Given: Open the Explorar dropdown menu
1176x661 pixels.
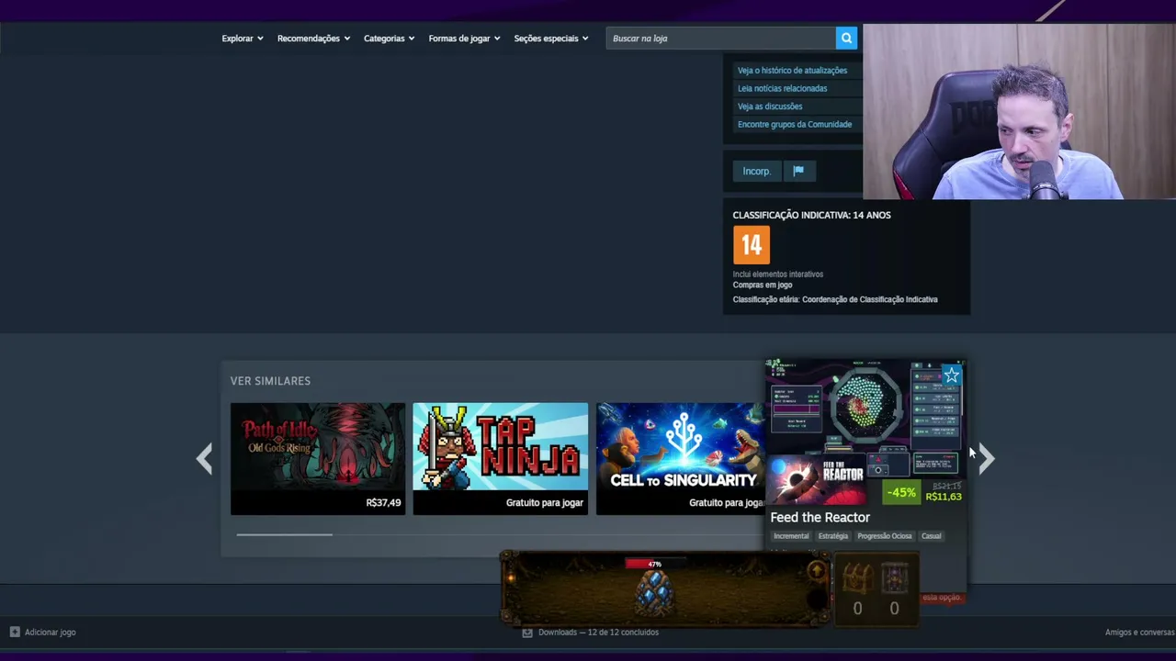Looking at the screenshot, I should tap(243, 39).
